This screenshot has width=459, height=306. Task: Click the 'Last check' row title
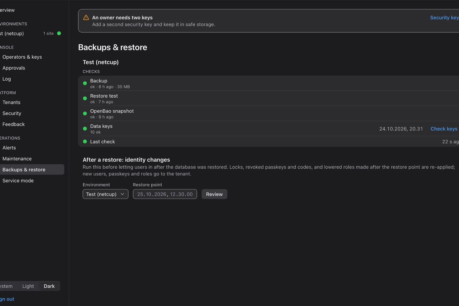103,142
